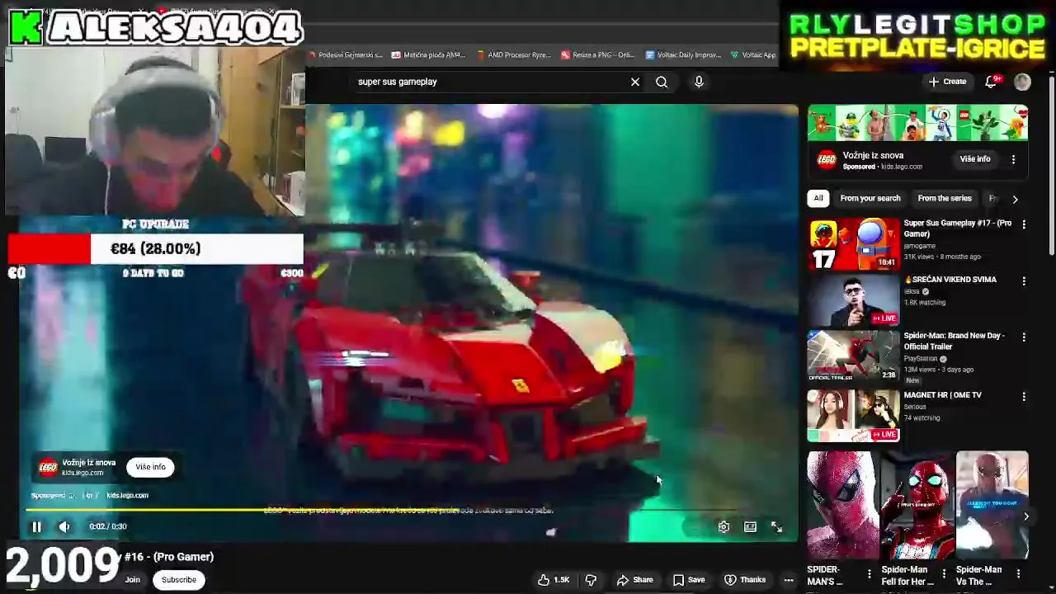
Task: Open the notifications bell
Action: point(991,82)
